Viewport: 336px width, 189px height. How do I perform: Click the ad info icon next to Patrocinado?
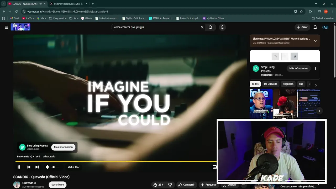pos(31,157)
